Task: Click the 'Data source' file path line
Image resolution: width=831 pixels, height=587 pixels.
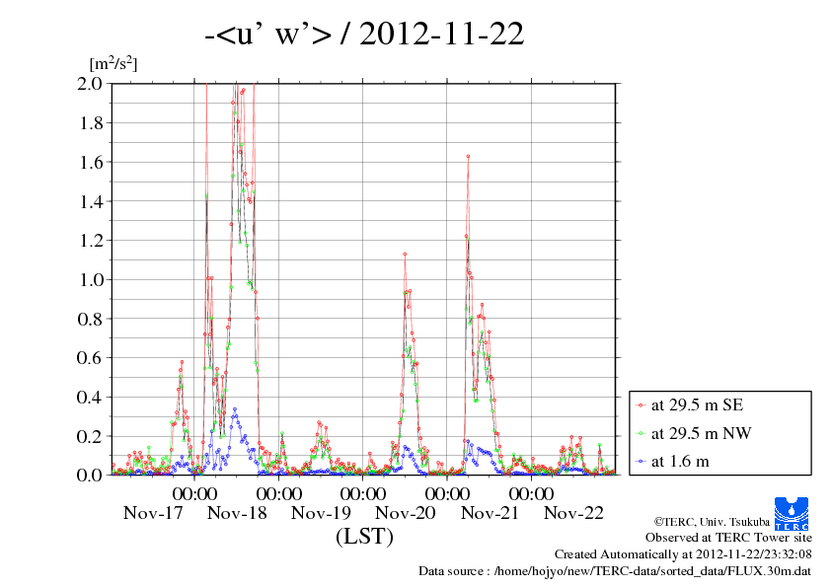Action: click(x=615, y=571)
